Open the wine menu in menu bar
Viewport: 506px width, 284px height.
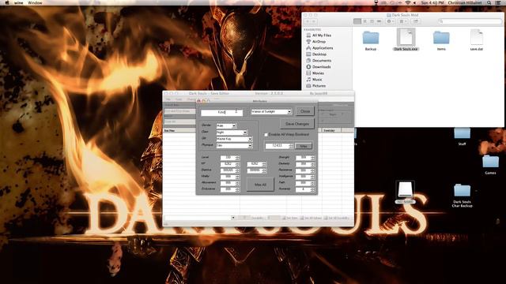[19, 2]
